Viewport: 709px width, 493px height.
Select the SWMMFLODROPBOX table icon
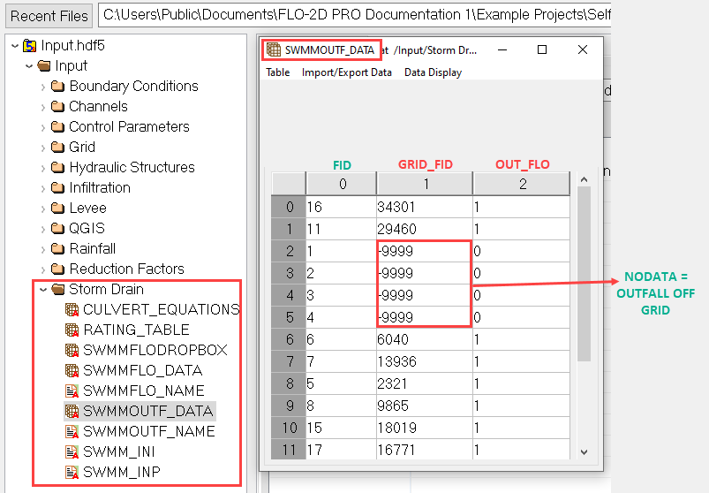[72, 350]
